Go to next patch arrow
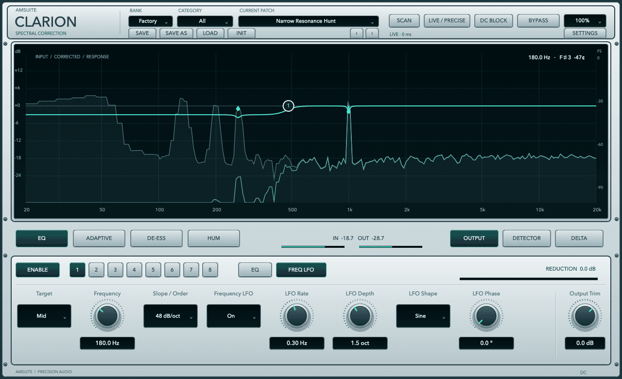 tap(372, 34)
